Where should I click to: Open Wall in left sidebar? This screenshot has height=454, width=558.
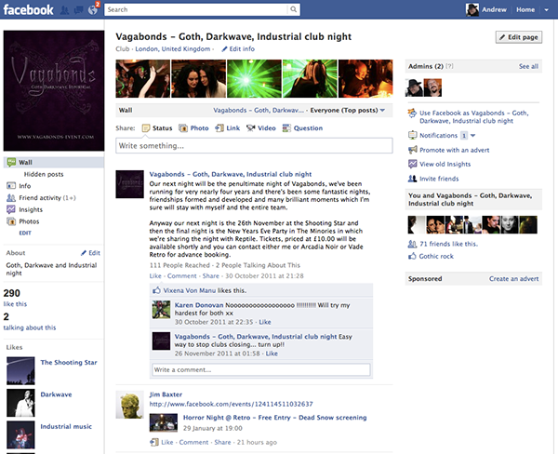[54, 163]
